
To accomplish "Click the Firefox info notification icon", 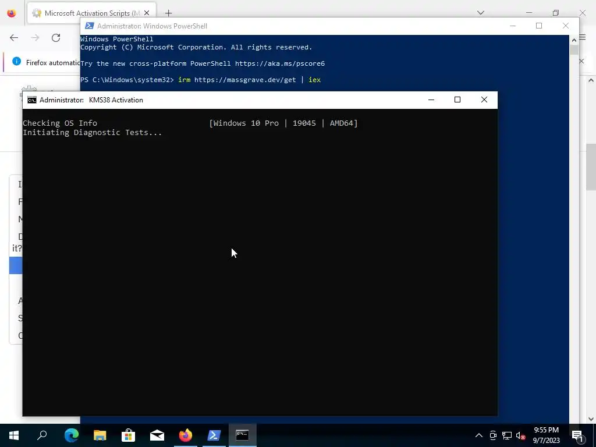I will point(16,61).
